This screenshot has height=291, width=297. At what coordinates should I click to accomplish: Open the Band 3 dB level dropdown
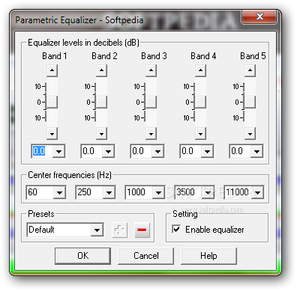157,151
